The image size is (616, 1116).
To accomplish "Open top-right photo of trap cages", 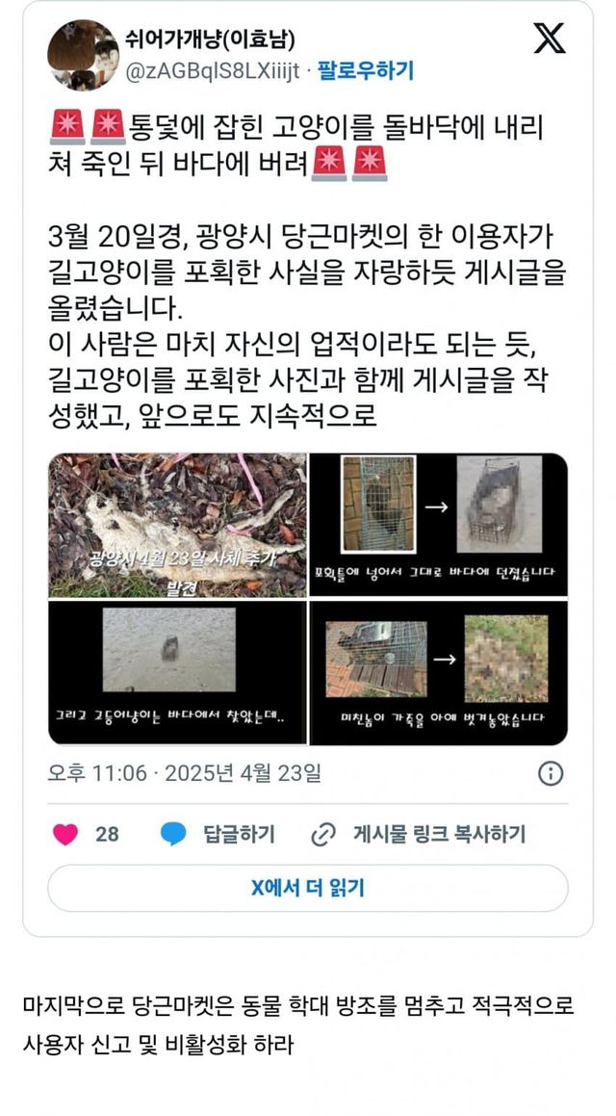I will [x=439, y=525].
